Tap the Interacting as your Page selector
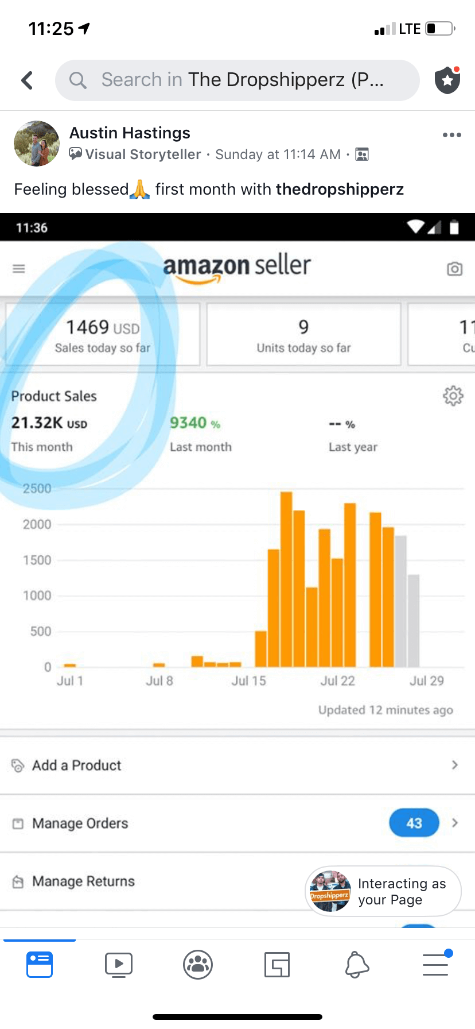 point(383,891)
